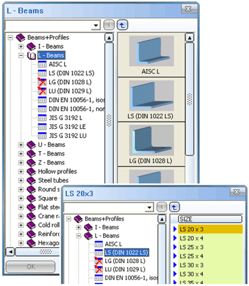Click the SIZE column header

point(210,219)
